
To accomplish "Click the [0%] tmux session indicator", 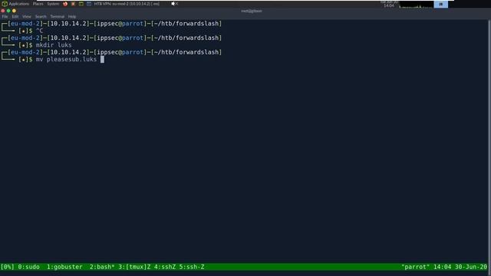I will 7,267.
